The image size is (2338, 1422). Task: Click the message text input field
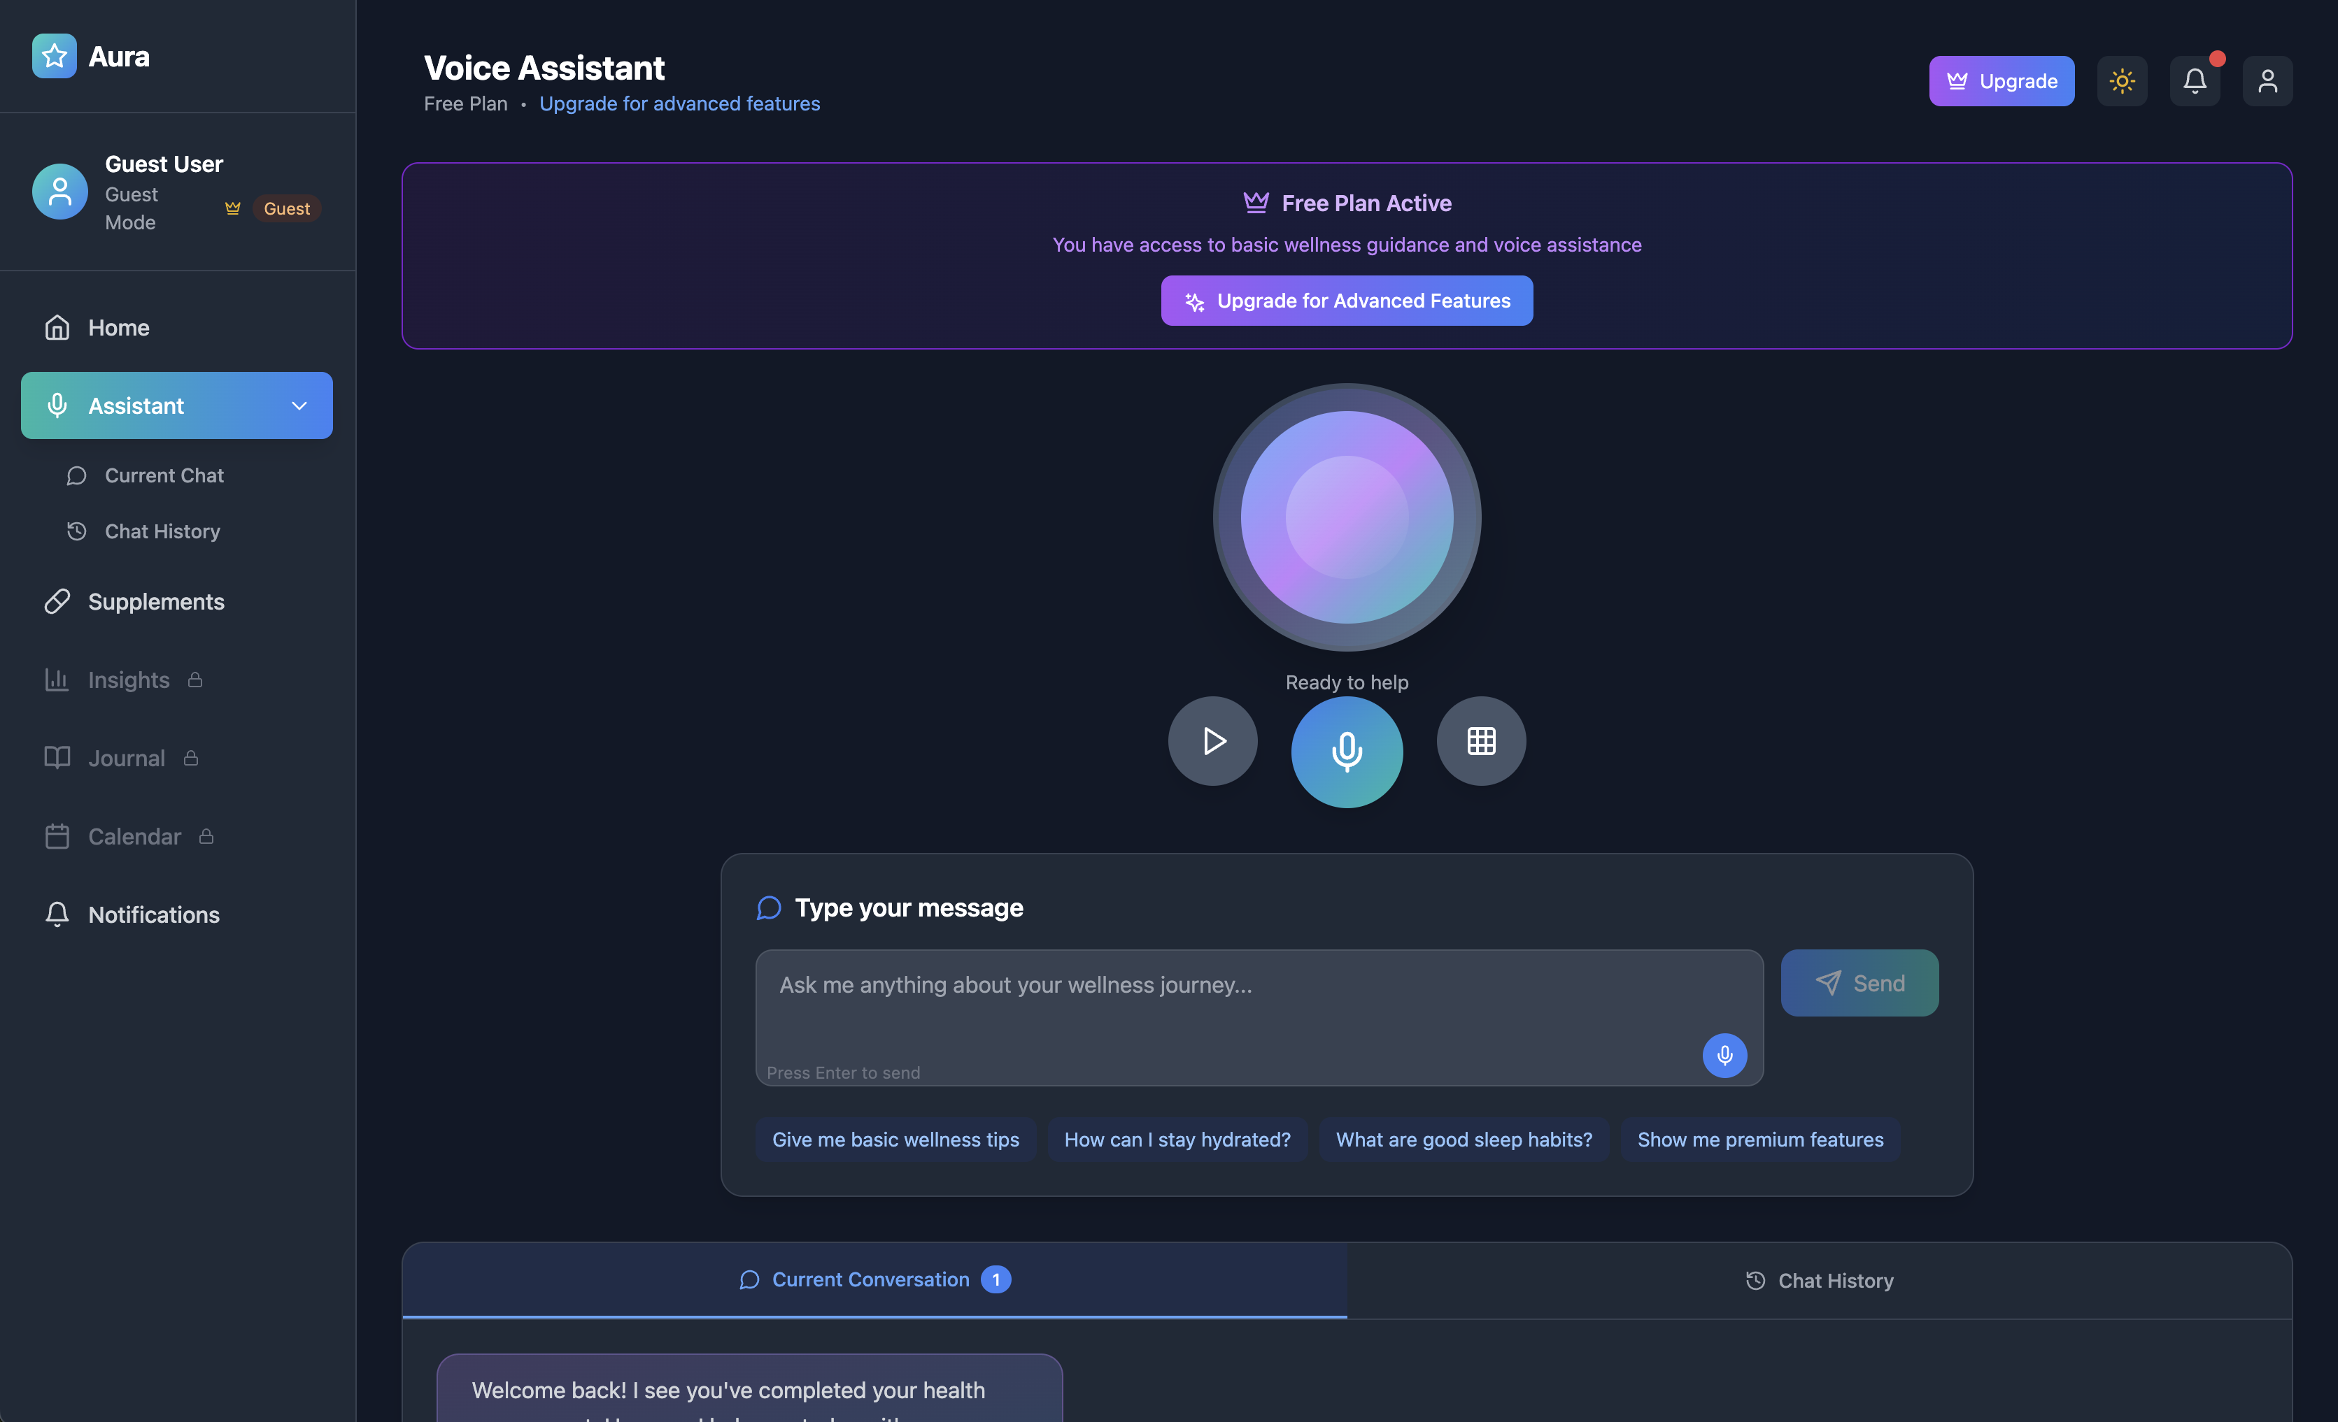click(x=1233, y=1005)
